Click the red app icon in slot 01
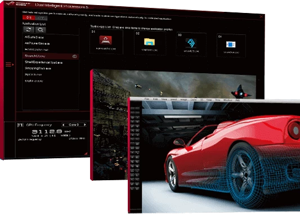This screenshot has height=214, width=300. [x=105, y=40]
